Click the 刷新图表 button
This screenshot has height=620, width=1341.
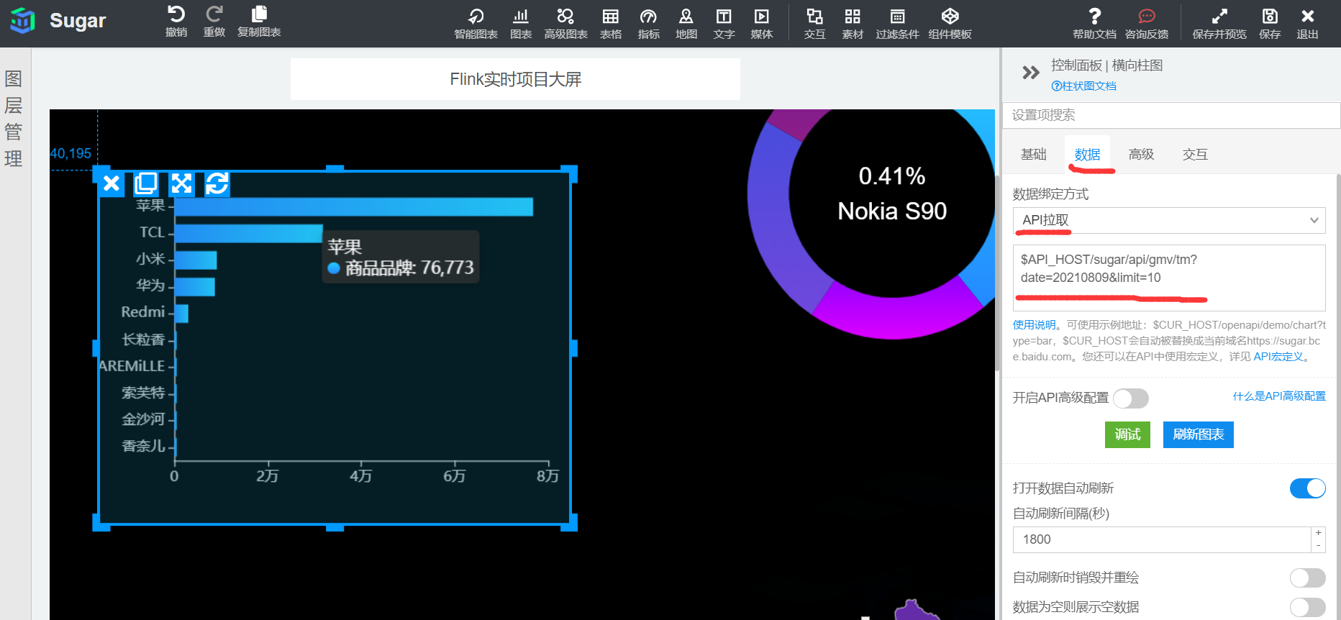coord(1199,434)
